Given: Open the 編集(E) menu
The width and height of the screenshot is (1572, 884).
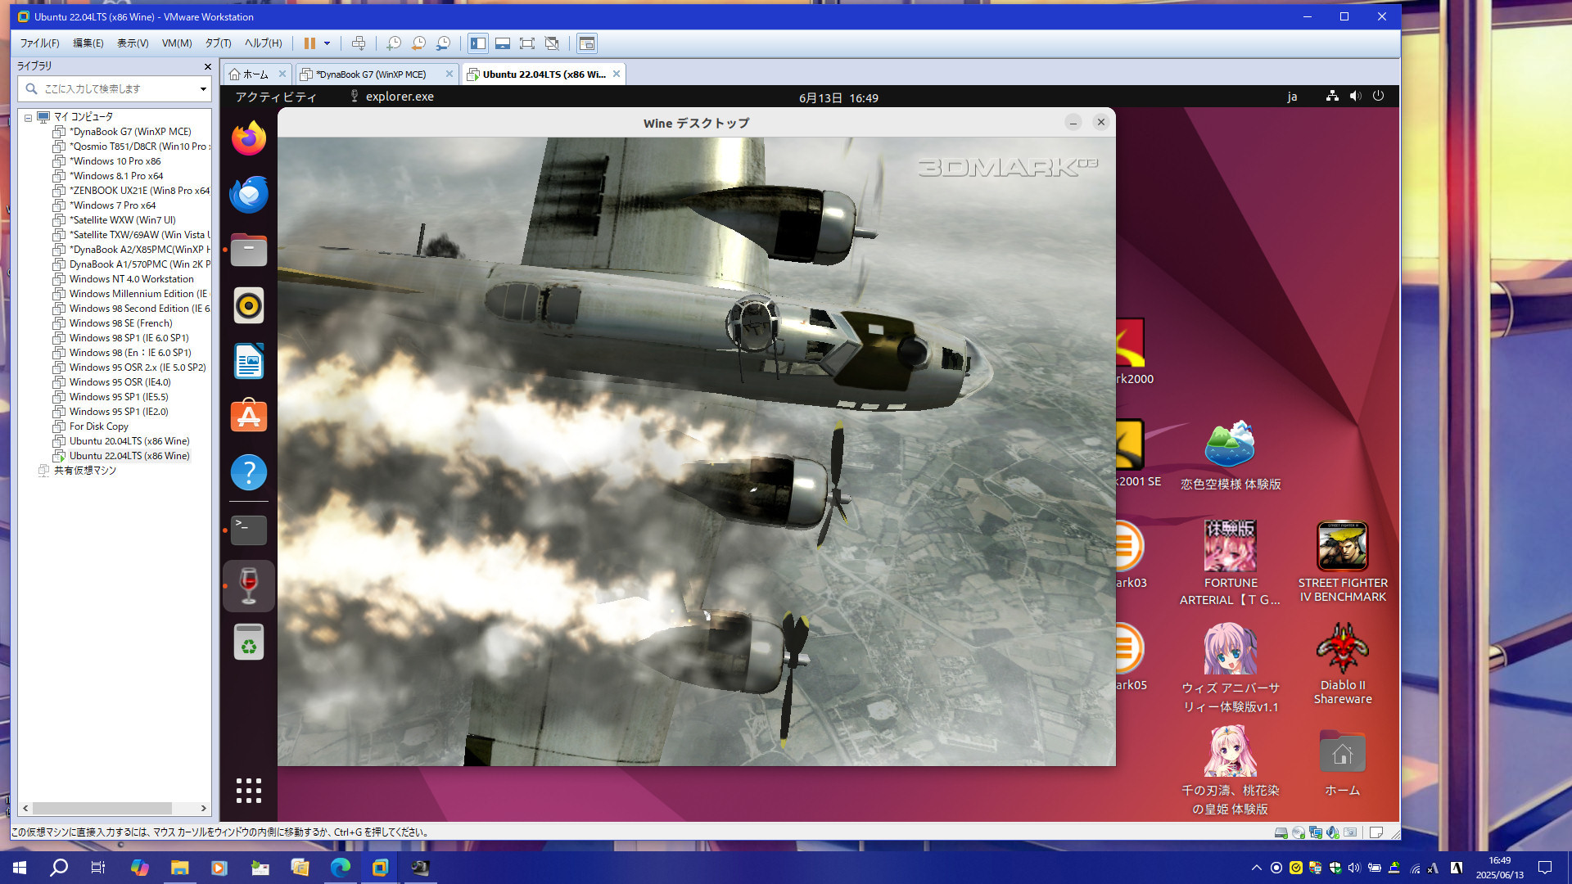Looking at the screenshot, I should coord(88,43).
